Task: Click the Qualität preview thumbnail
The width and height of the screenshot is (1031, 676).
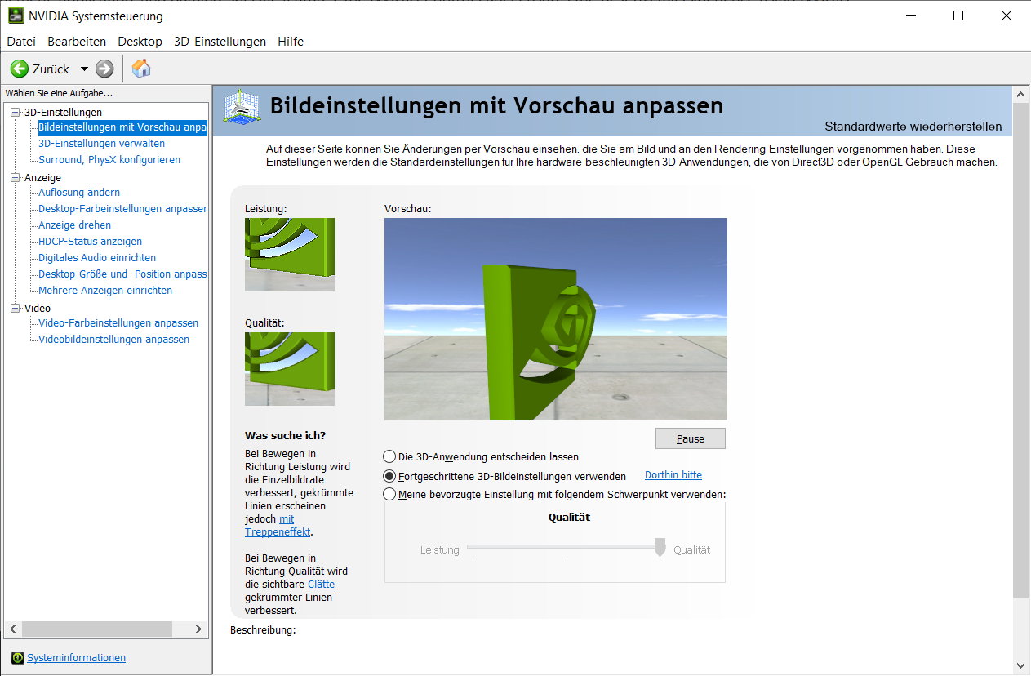Action: [290, 369]
